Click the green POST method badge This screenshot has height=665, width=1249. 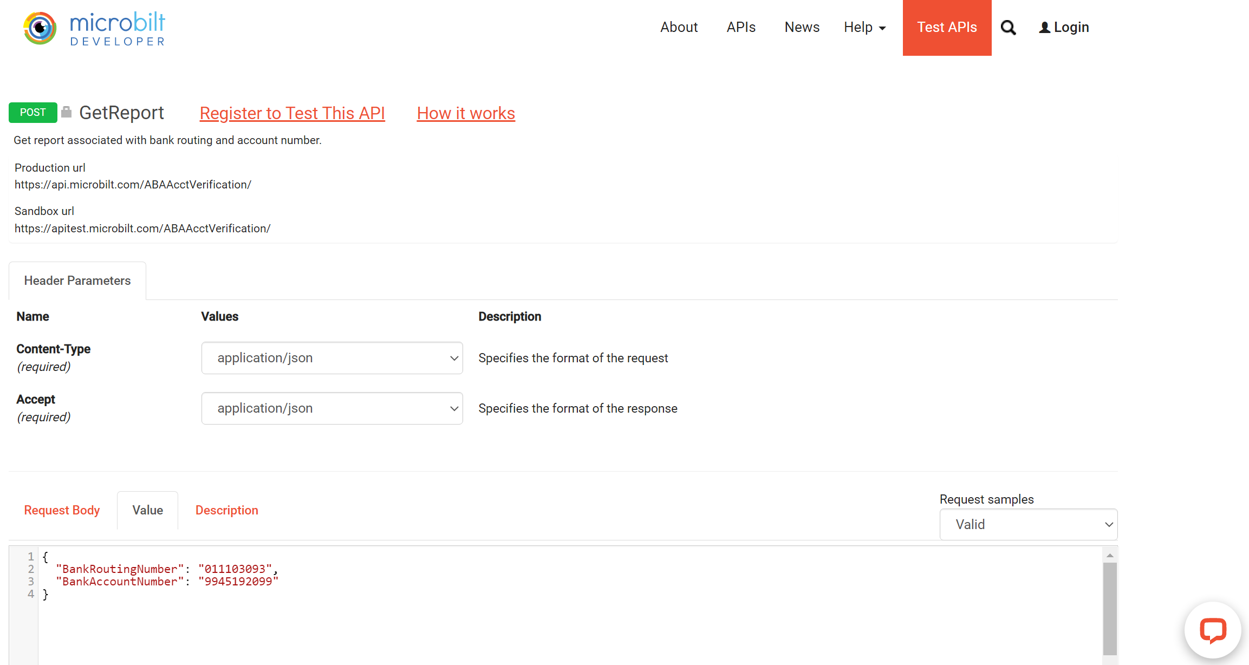point(32,112)
